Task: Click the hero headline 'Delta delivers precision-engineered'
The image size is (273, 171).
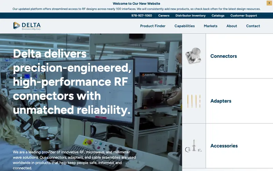Action: tap(72, 82)
